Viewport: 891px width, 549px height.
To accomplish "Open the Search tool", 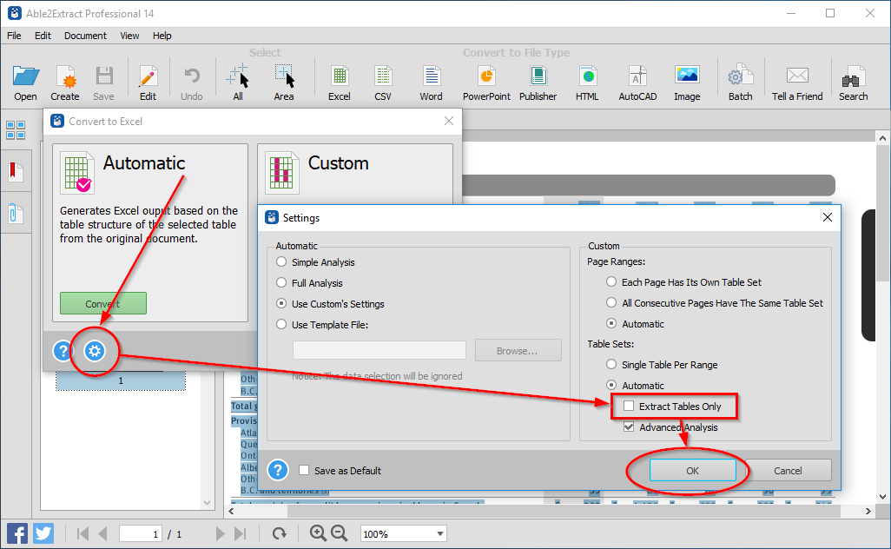I will (x=853, y=80).
